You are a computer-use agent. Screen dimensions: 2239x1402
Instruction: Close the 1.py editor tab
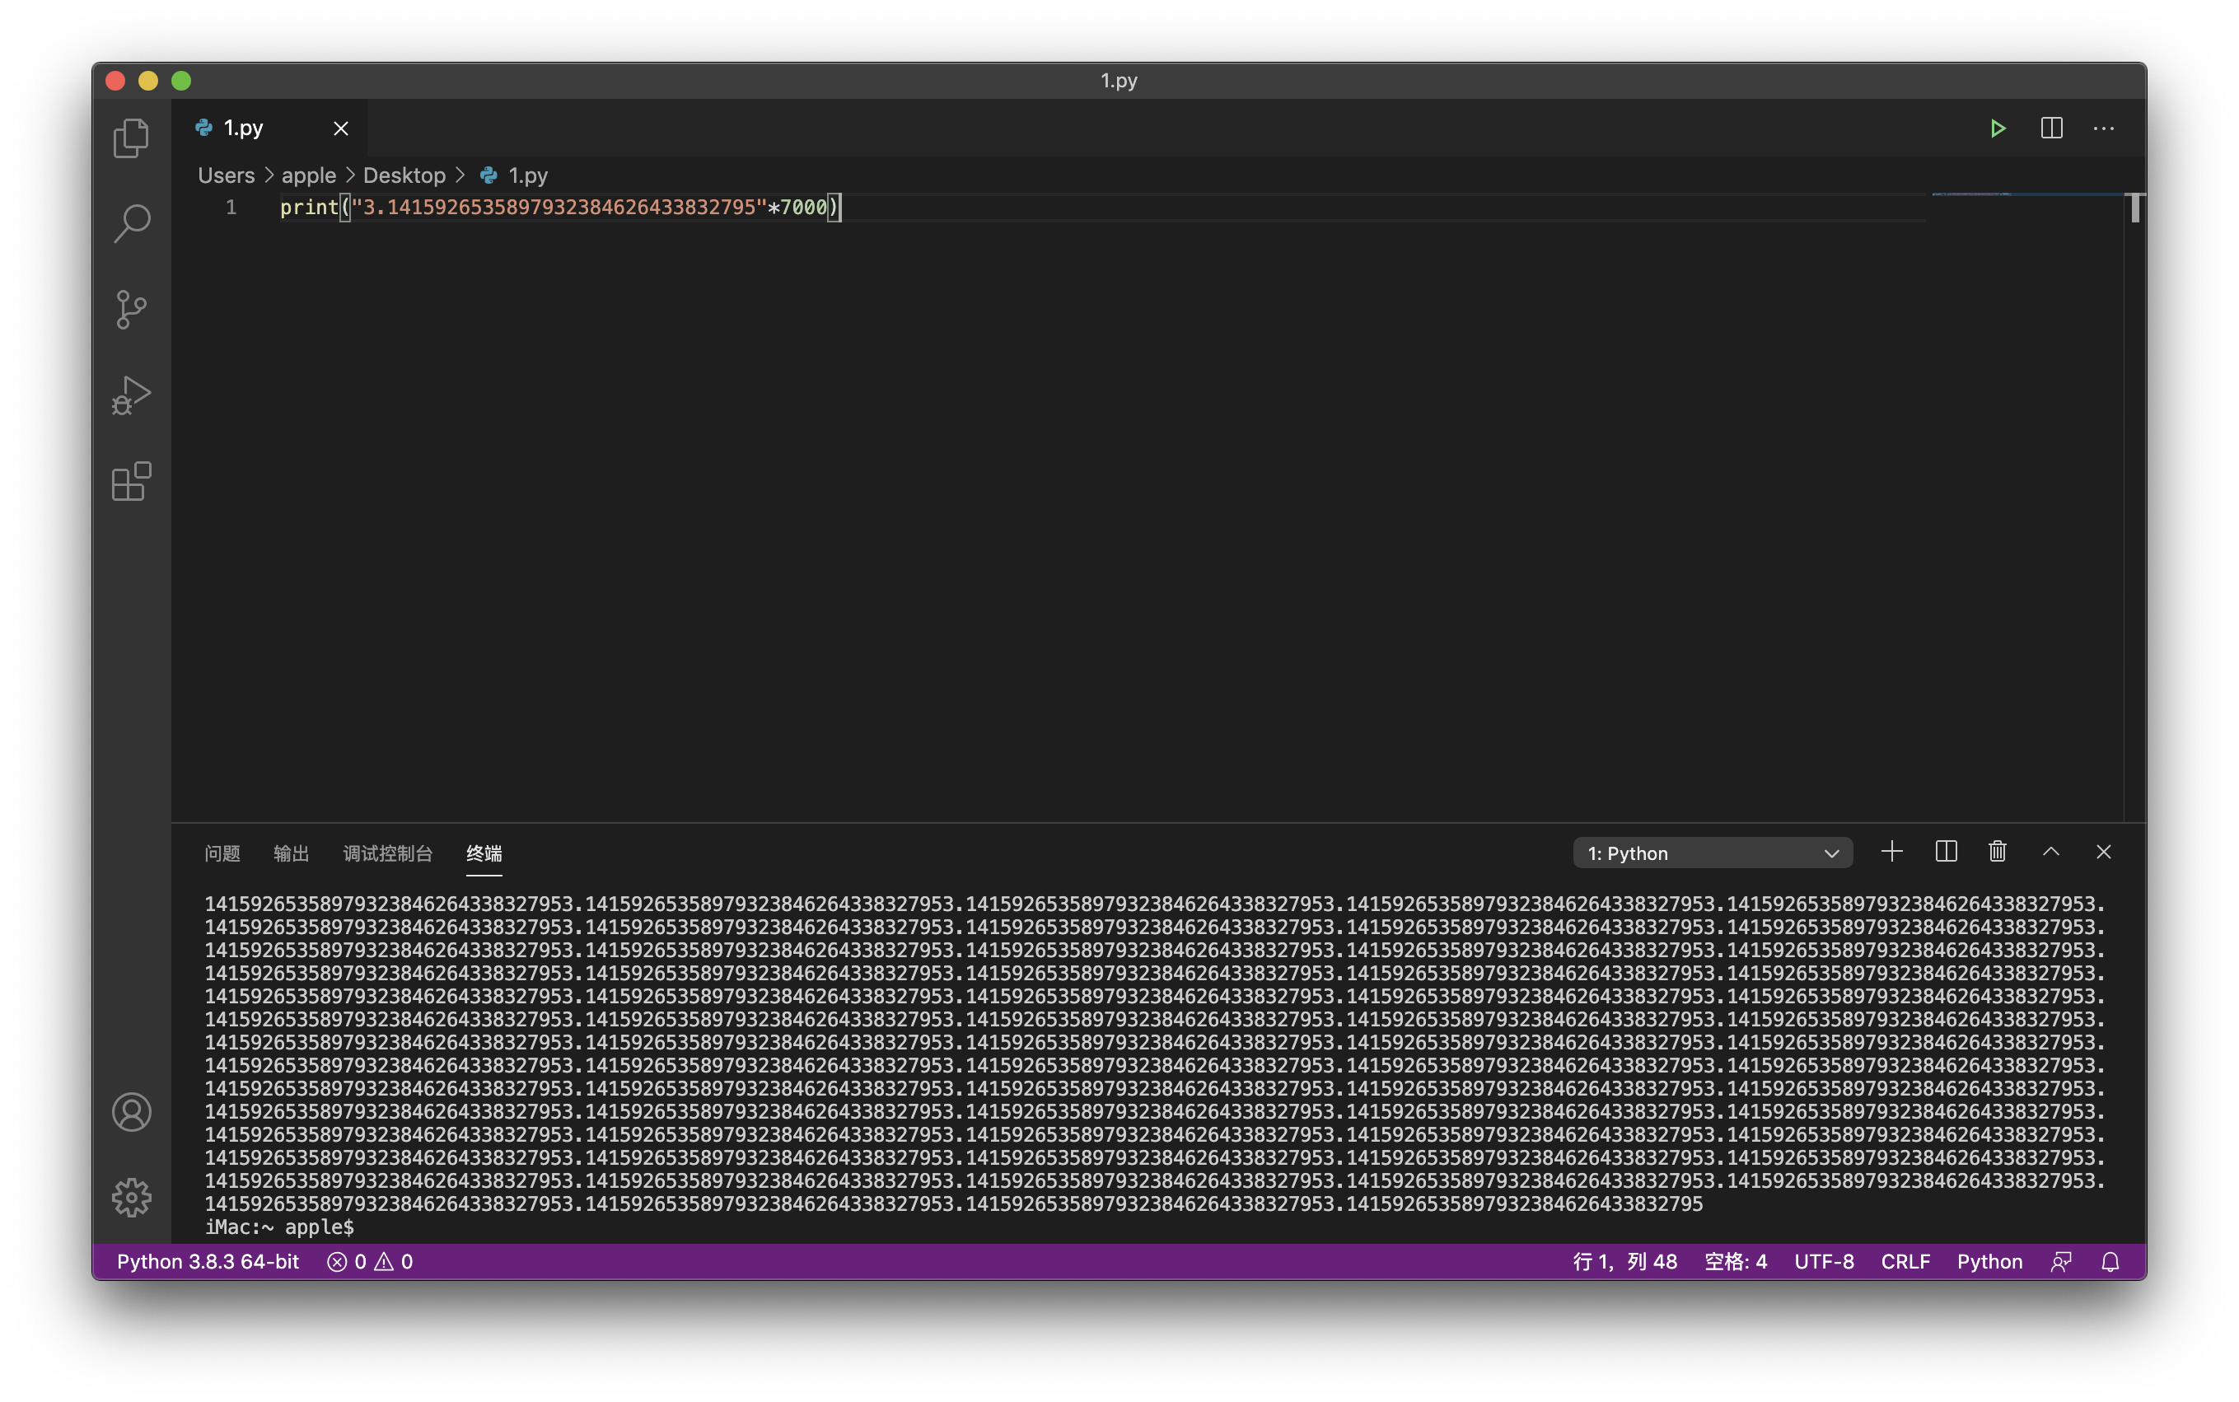341,128
